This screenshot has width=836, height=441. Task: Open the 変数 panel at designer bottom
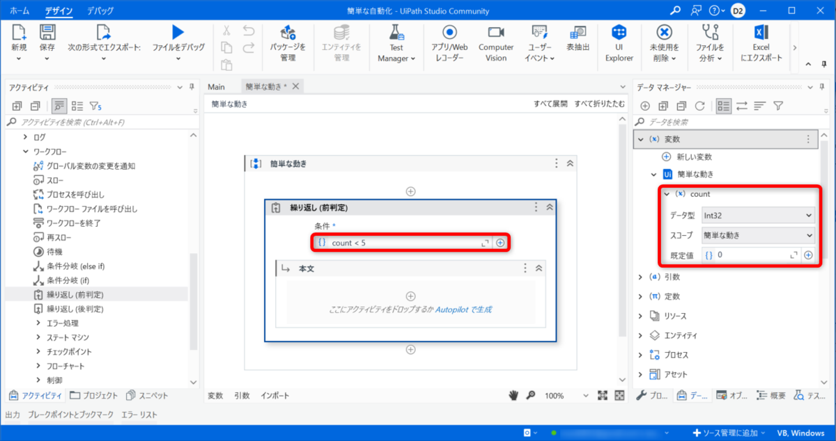tap(215, 395)
